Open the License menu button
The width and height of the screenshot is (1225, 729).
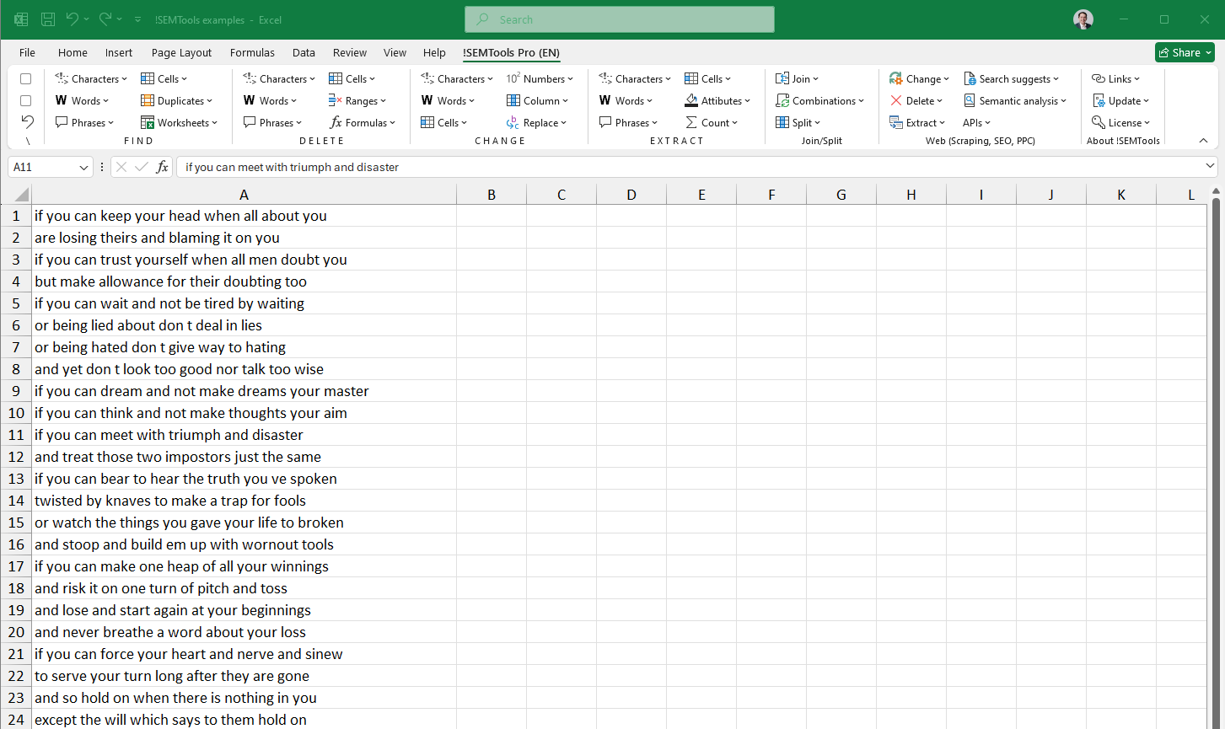1121,123
